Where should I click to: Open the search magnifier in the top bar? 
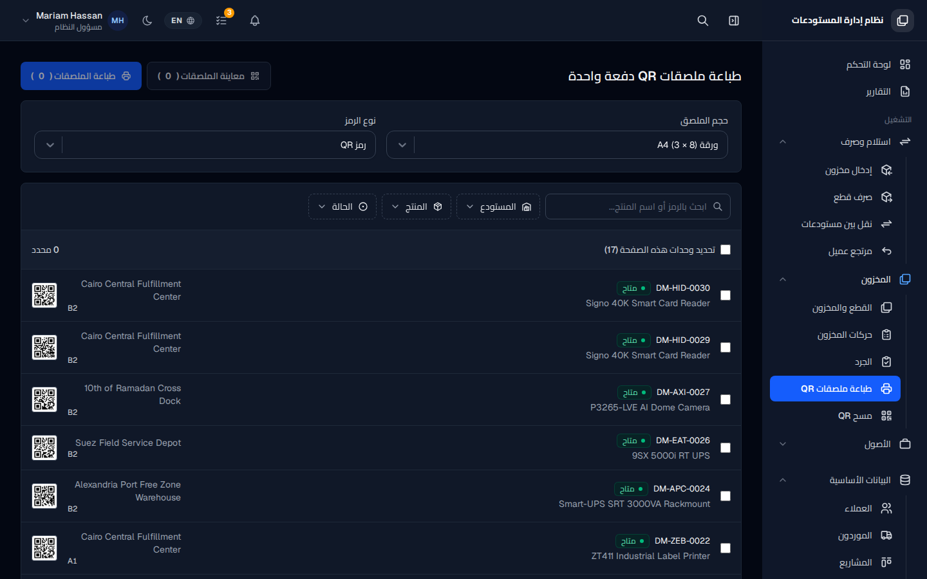click(703, 21)
